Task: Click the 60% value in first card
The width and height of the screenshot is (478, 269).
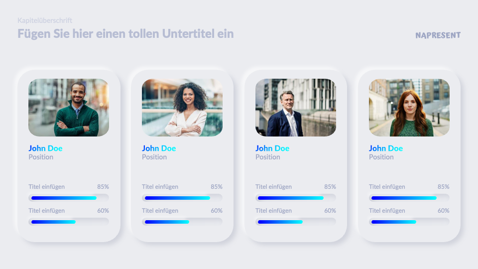Action: pos(103,211)
